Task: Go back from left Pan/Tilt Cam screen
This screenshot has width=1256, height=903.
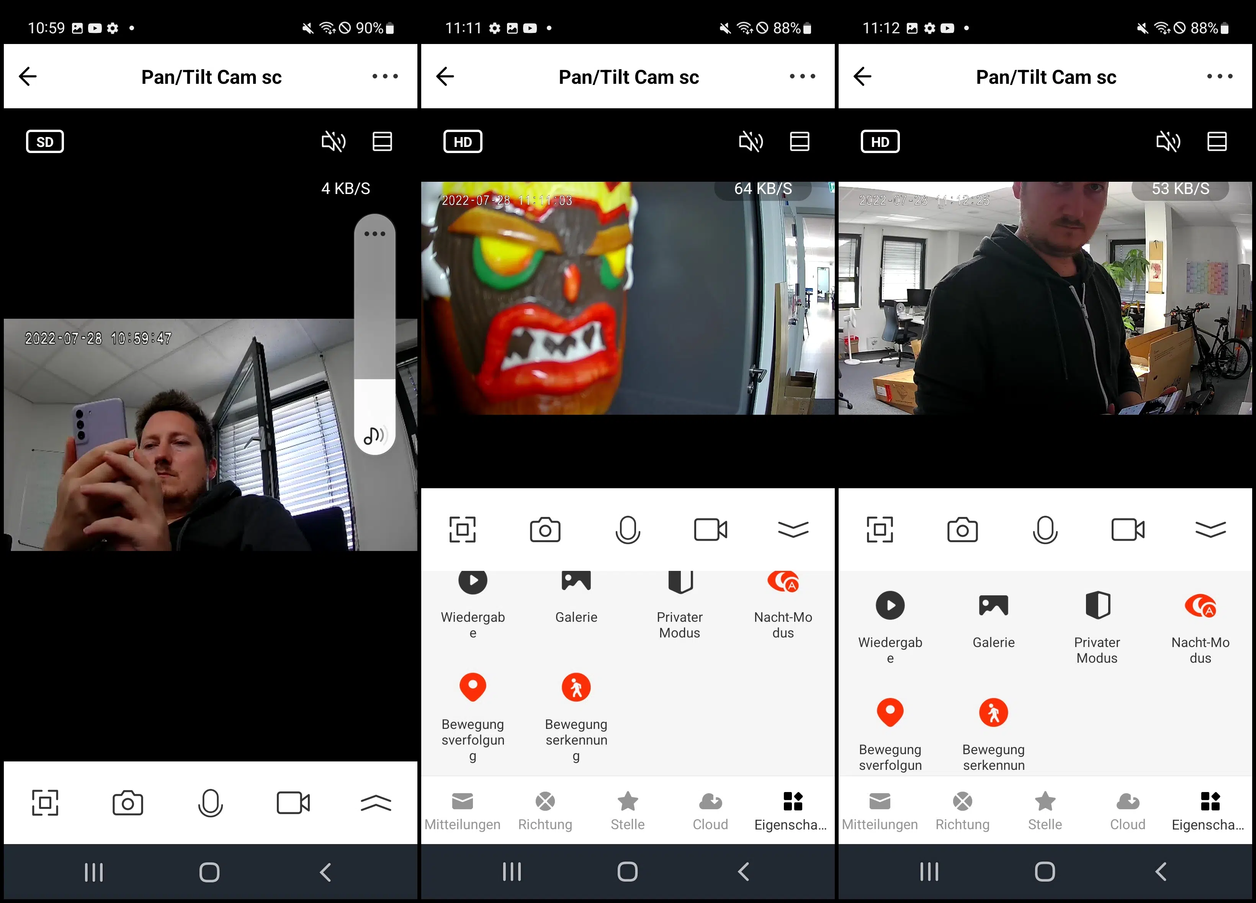Action: pos(28,77)
